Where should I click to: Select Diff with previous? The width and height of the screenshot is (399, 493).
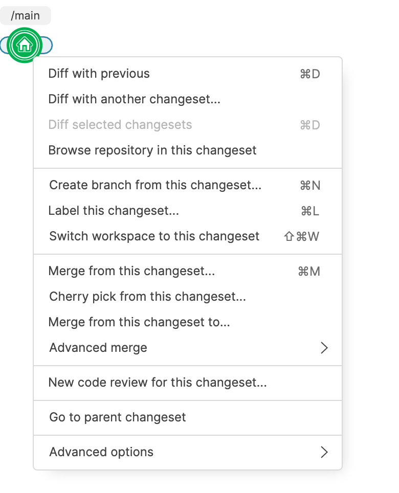tap(99, 74)
